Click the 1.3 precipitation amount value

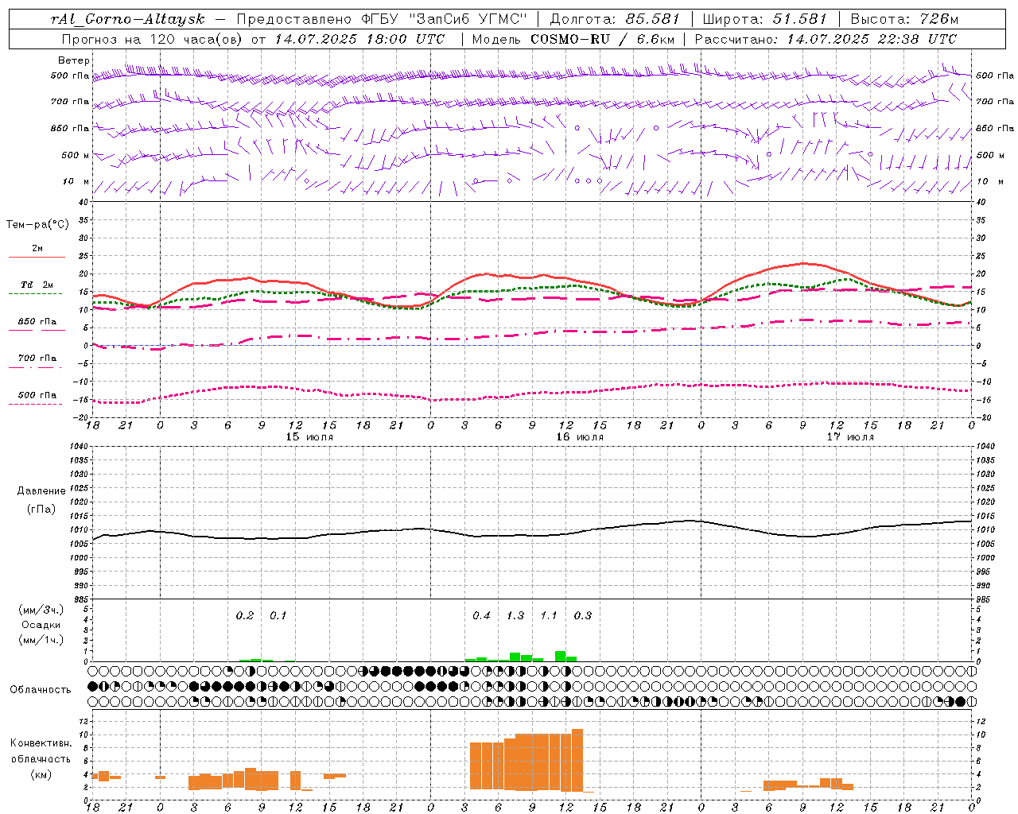(515, 616)
